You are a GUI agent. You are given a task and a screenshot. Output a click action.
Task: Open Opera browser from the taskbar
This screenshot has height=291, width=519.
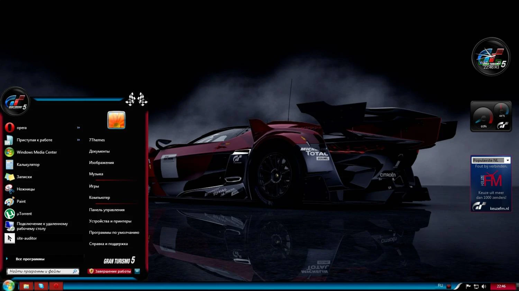pos(56,286)
